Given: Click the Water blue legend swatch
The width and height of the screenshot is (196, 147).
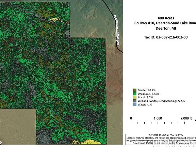Looking at the screenshot, I should pyautogui.click(x=135, y=104).
